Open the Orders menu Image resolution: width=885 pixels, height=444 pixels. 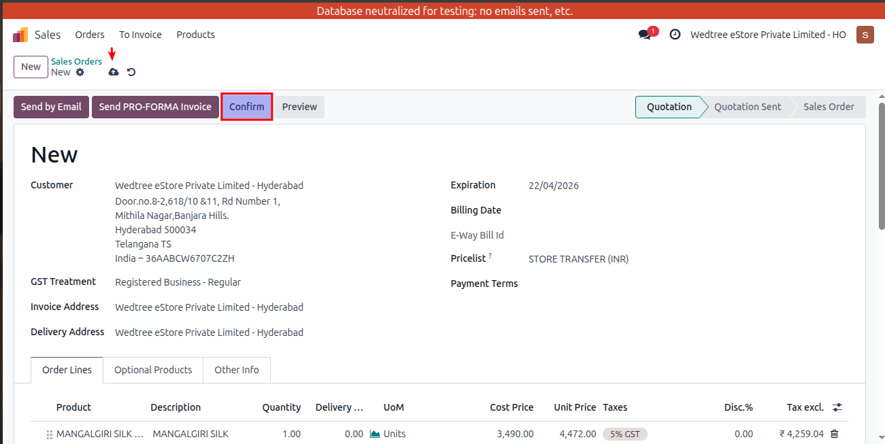point(90,35)
